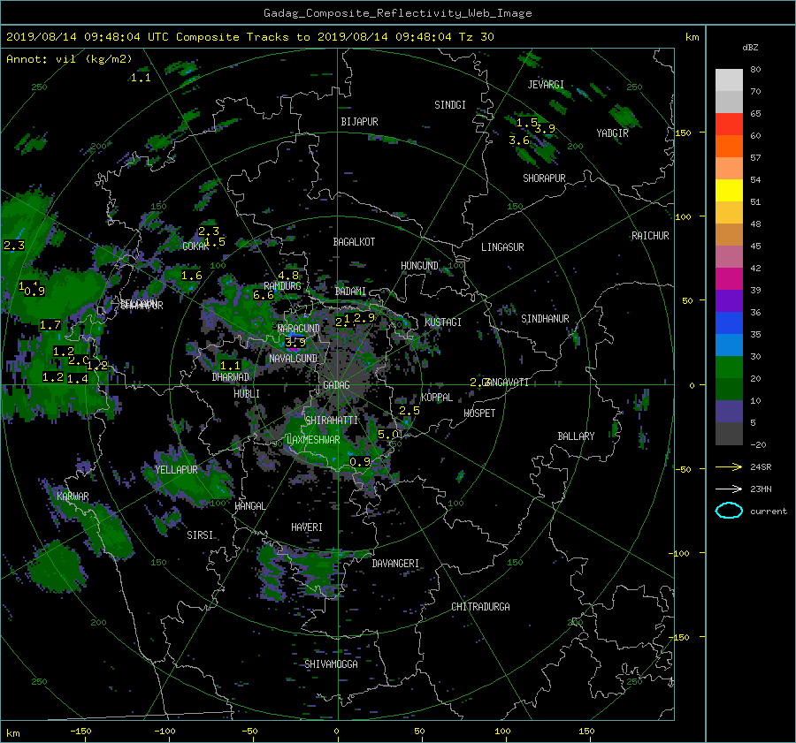Select the GOKAK label
Viewport: 796px width, 743px height.
click(x=196, y=246)
